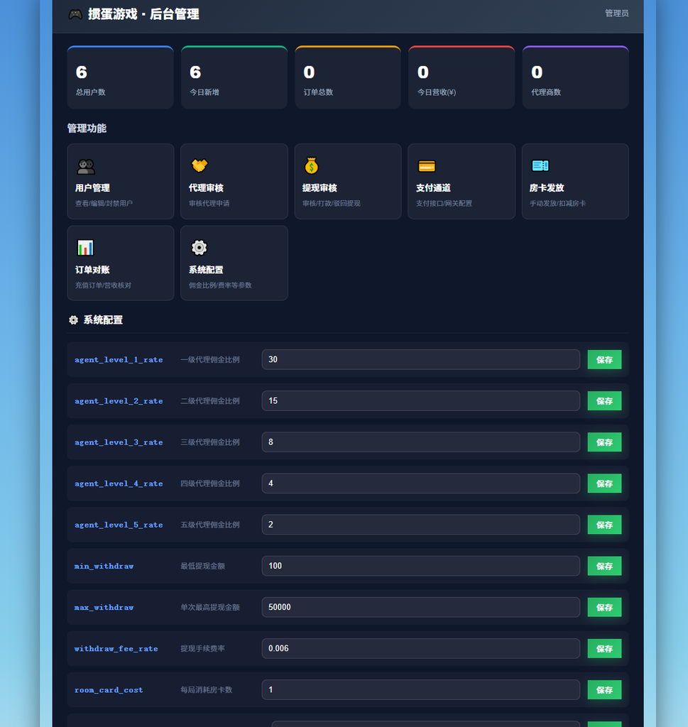
Task: Open the 提现审核 card title
Action: click(320, 187)
